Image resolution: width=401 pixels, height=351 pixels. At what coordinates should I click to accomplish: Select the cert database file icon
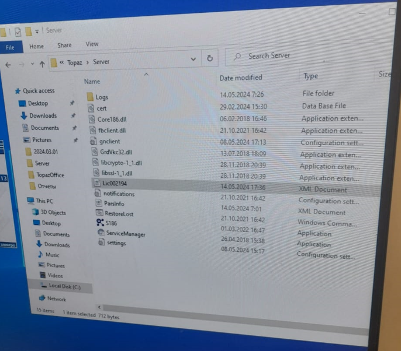91,108
